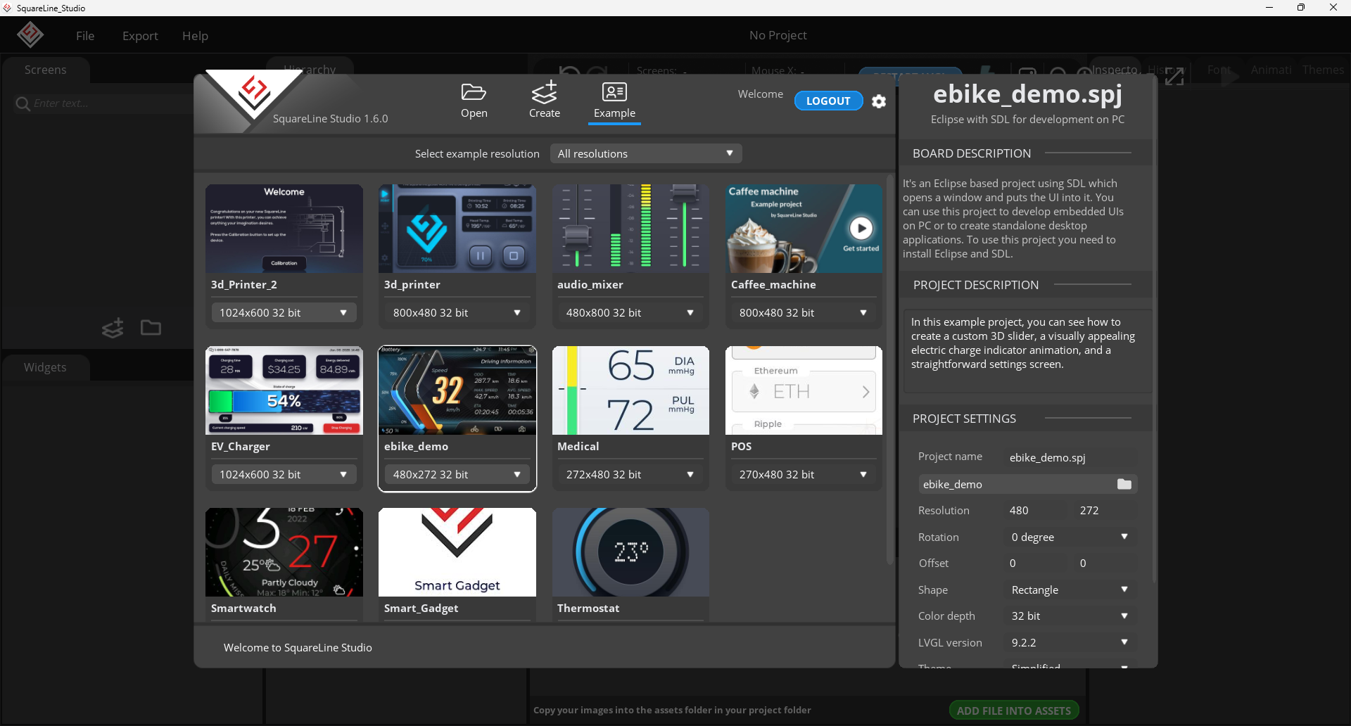This screenshot has height=726, width=1351.
Task: Switch to the Screens tab
Action: pyautogui.click(x=46, y=70)
